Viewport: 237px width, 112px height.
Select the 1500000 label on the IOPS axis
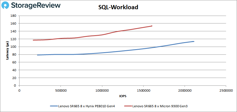(x=143, y=90)
